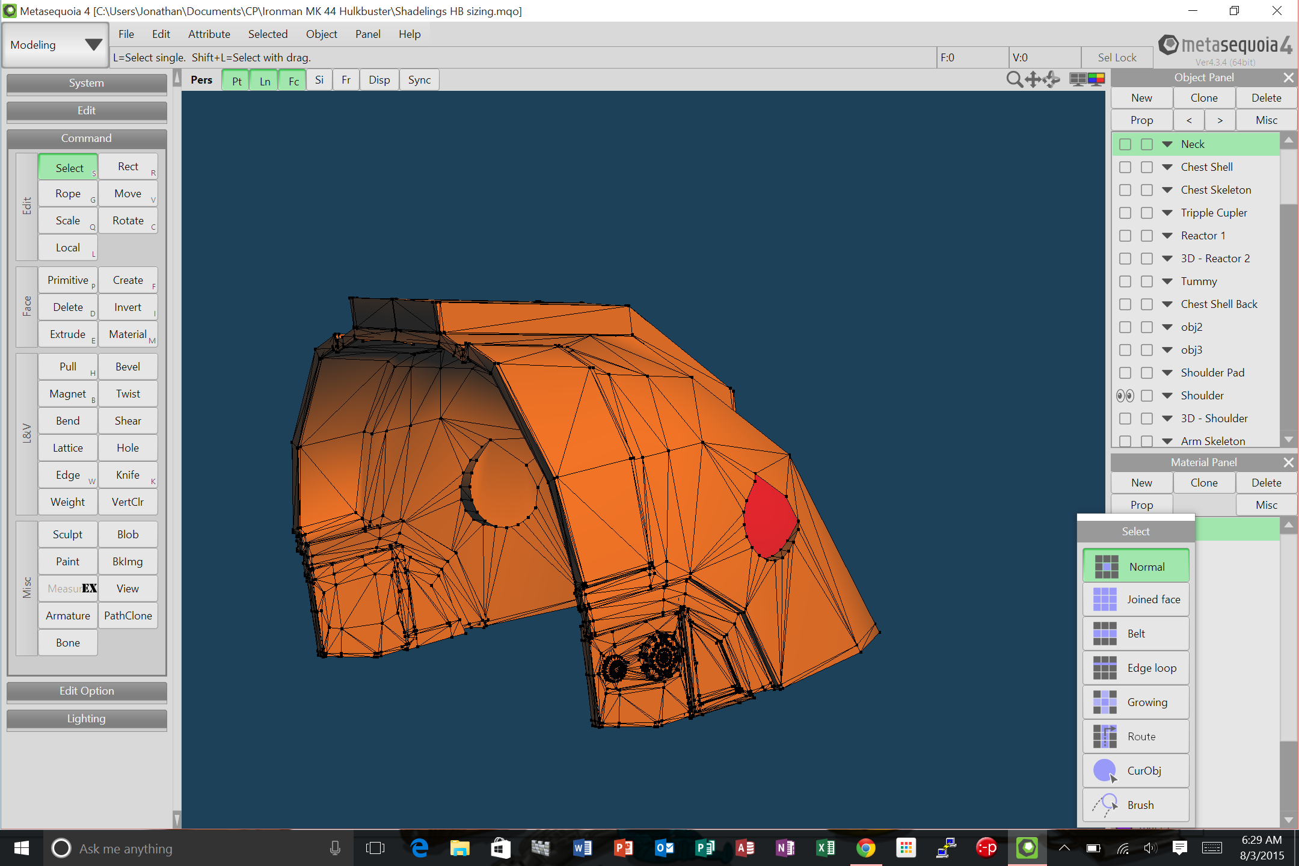
Task: Choose Brush selection mode
Action: [x=1135, y=805]
